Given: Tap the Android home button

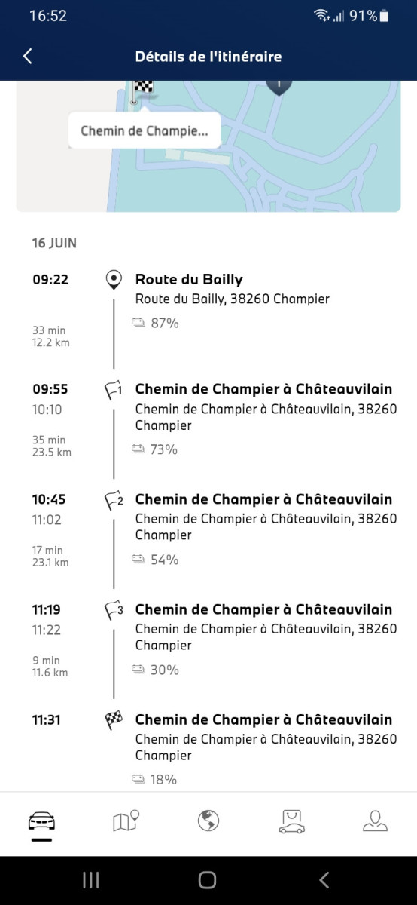Looking at the screenshot, I should click(208, 880).
